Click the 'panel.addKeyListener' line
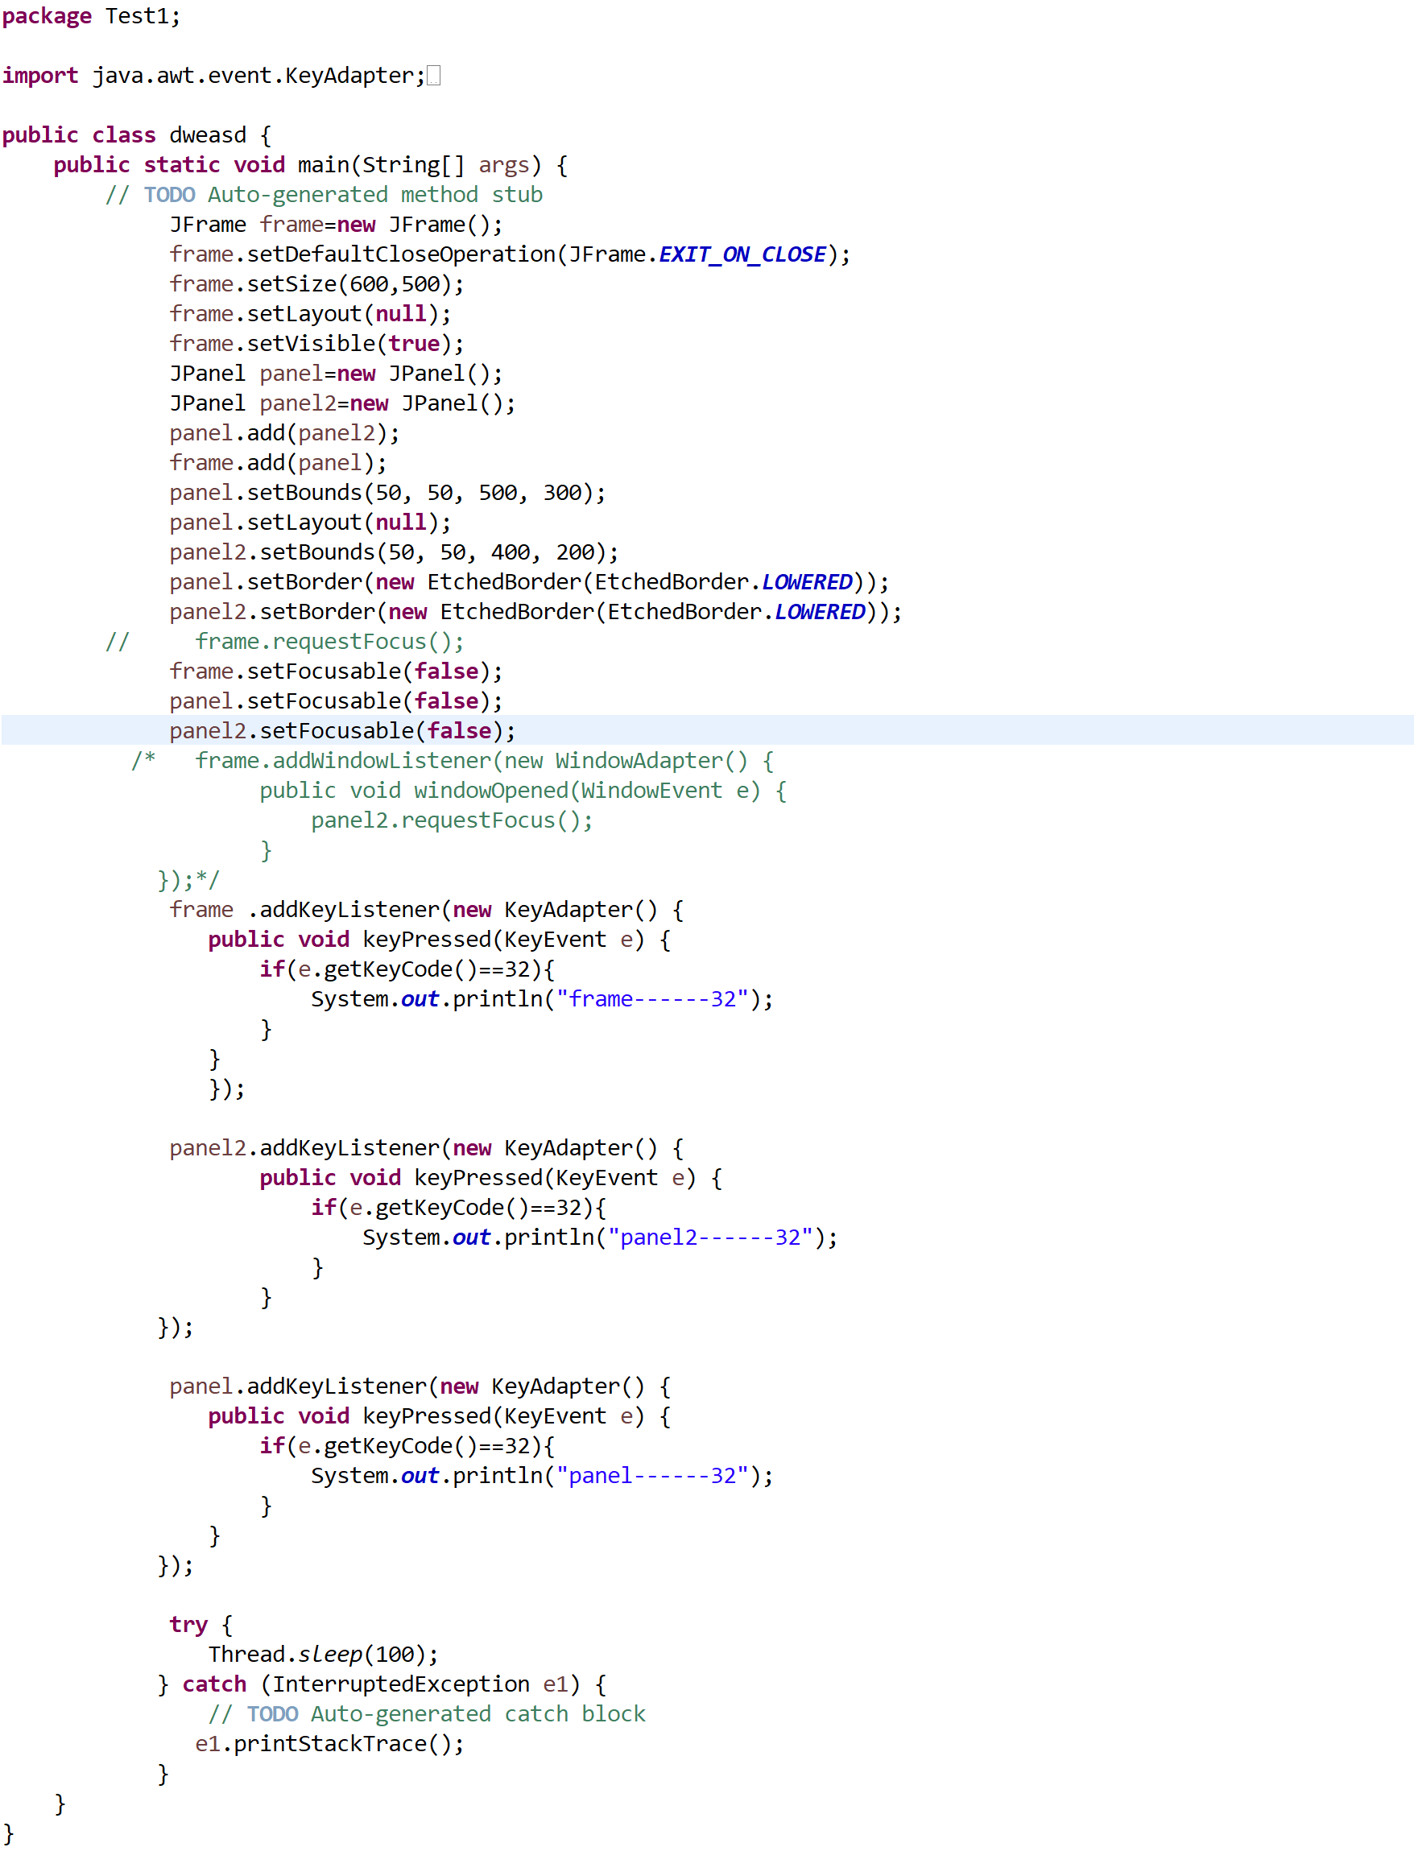 coord(420,1386)
